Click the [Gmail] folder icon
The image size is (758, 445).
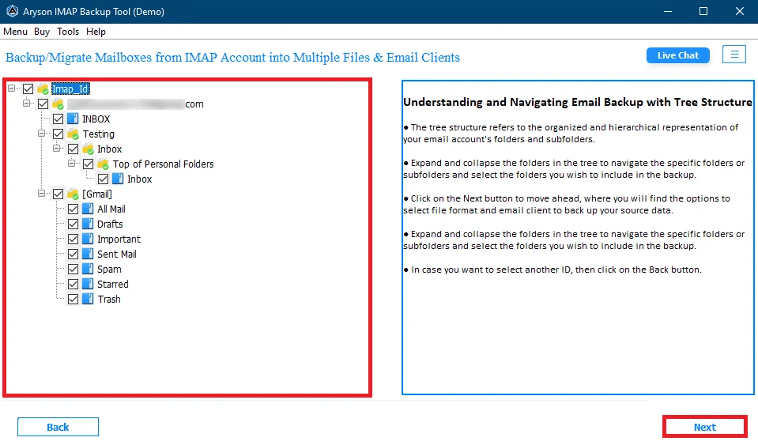click(73, 194)
